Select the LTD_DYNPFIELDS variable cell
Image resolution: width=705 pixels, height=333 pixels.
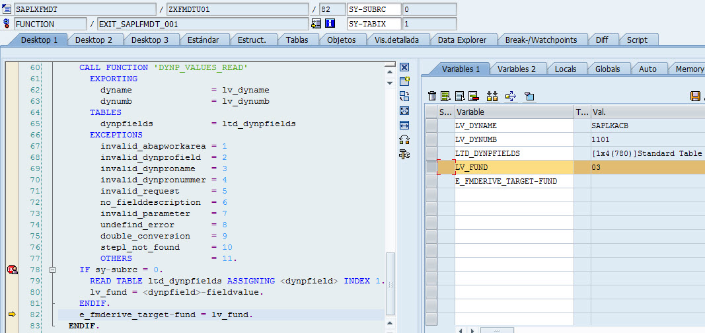[x=514, y=153]
